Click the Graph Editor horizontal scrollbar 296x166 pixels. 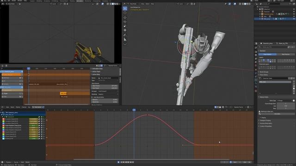click(x=151, y=160)
